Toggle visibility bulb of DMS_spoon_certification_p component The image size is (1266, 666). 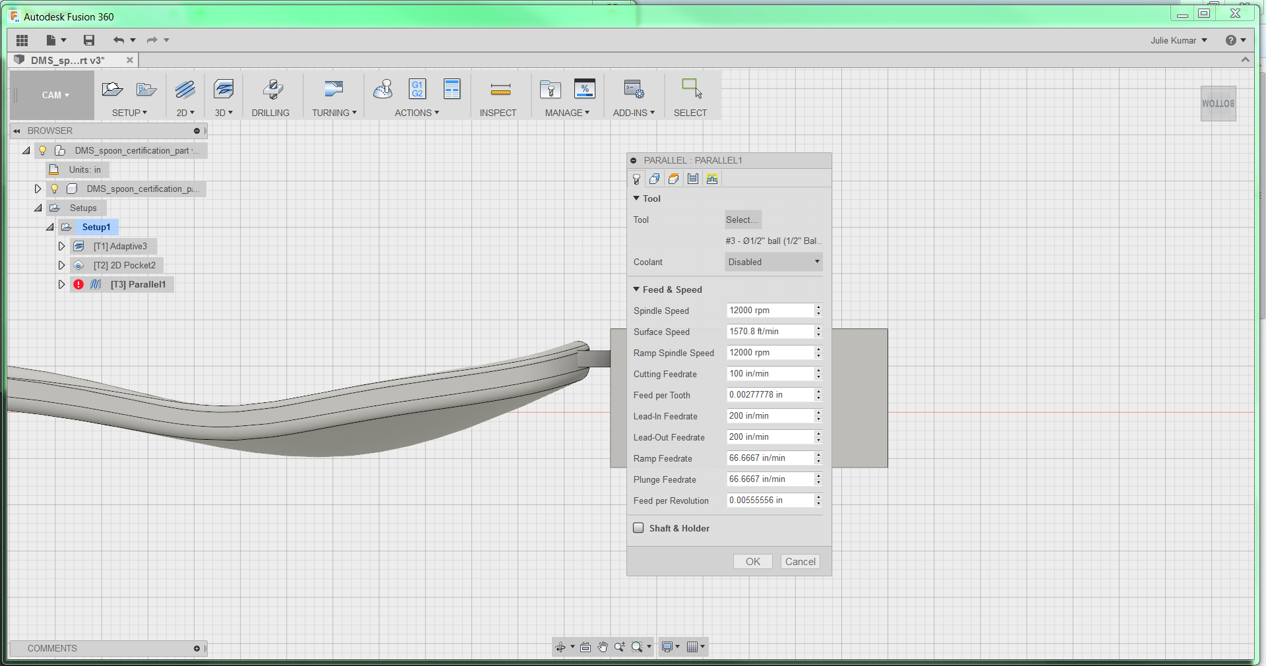point(55,189)
